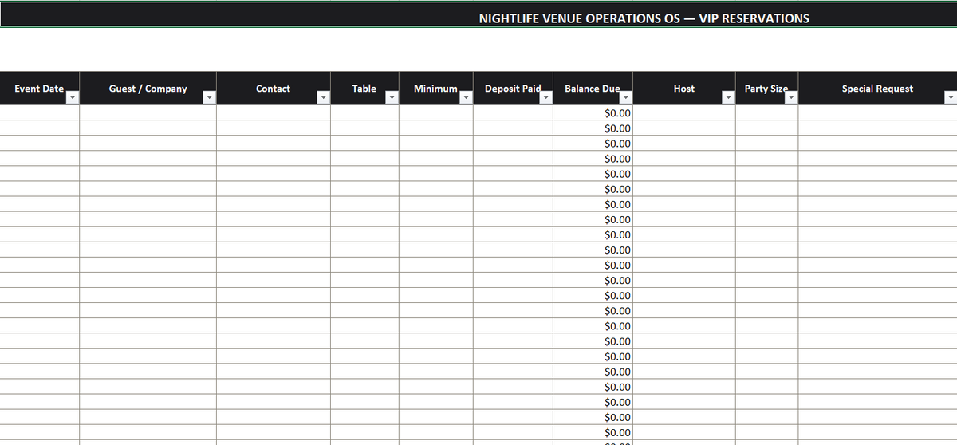
Task: Click the first empty Table cell
Action: pos(364,113)
